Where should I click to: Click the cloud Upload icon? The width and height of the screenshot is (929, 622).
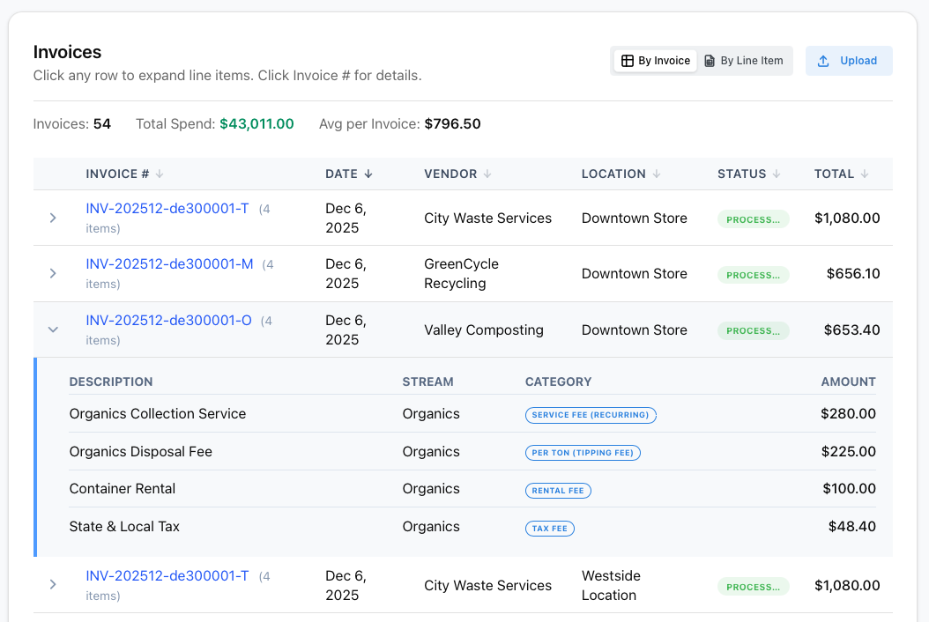coord(824,60)
